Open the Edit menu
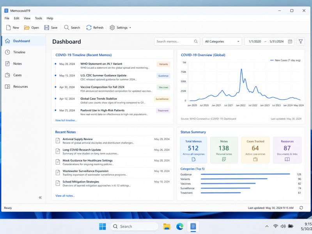This screenshot has height=234, width=312. pyautogui.click(x=16, y=18)
